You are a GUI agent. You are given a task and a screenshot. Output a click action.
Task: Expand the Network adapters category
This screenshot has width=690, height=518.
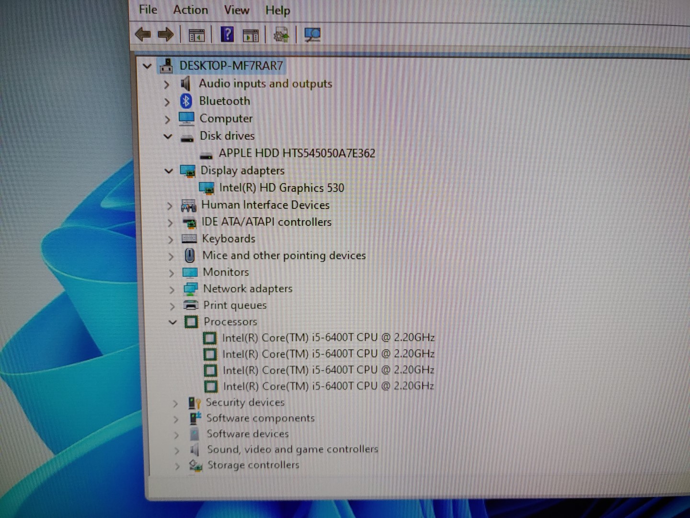pos(172,290)
